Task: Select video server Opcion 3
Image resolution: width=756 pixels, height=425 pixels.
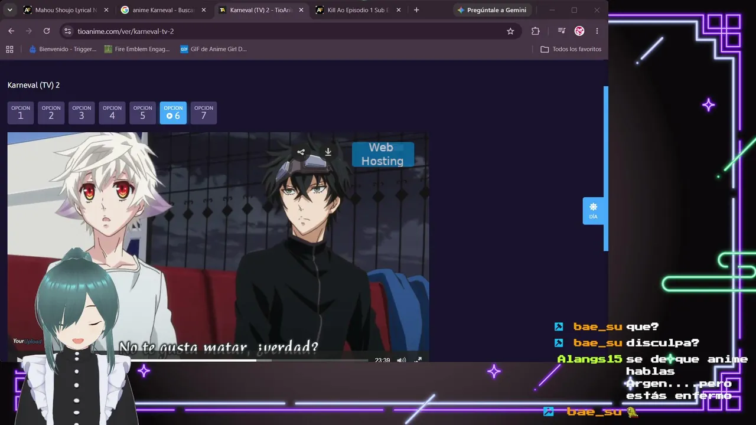Action: (x=82, y=113)
